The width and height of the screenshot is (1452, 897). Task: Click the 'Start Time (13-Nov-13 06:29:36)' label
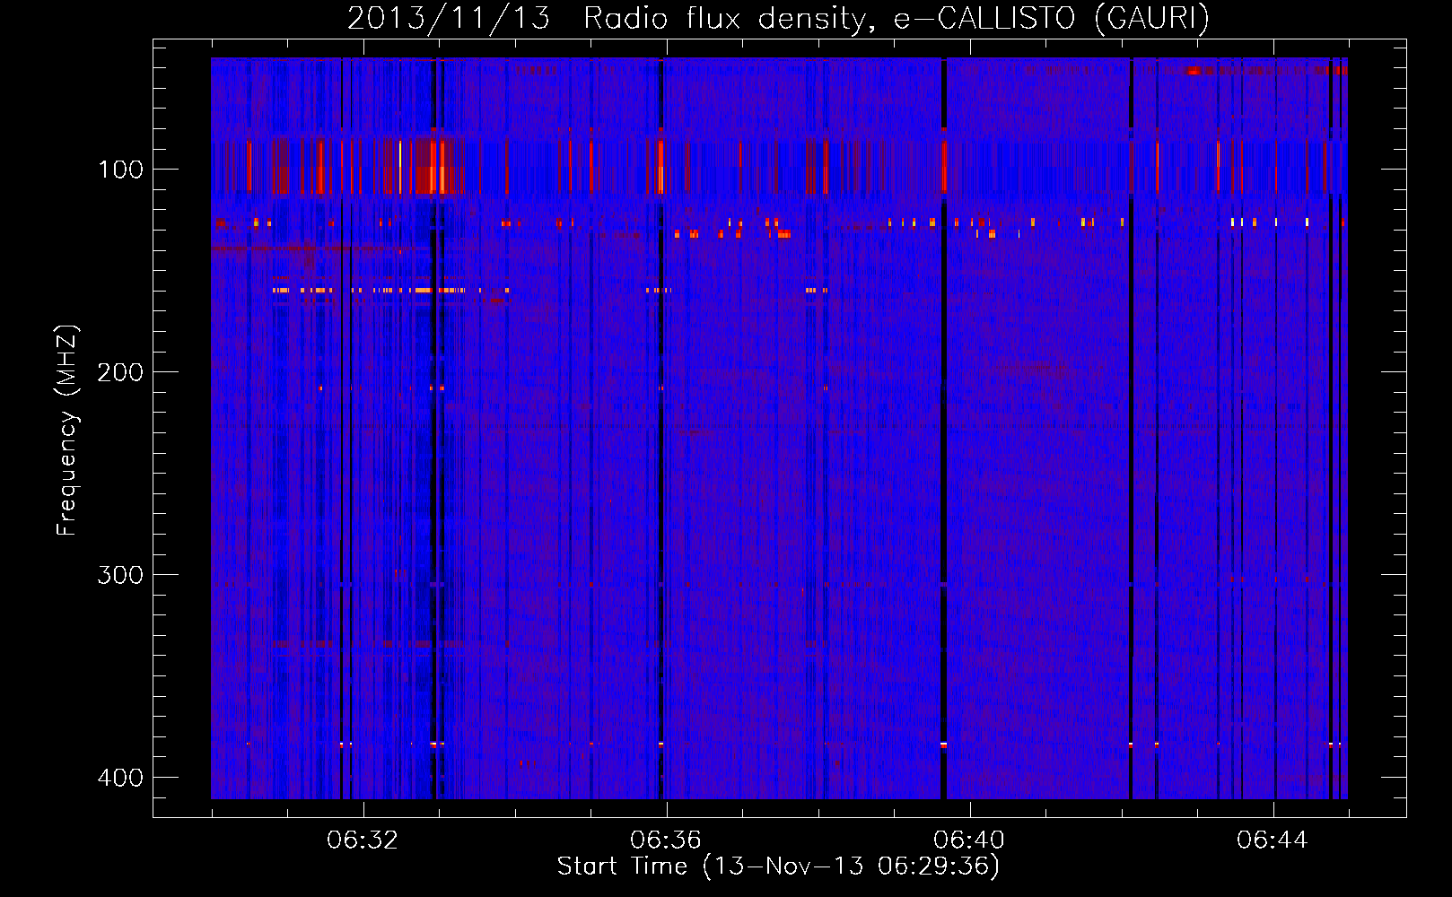coord(778,867)
